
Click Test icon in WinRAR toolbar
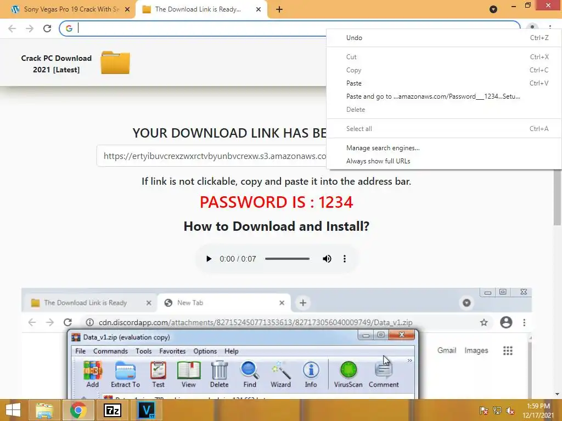click(158, 374)
